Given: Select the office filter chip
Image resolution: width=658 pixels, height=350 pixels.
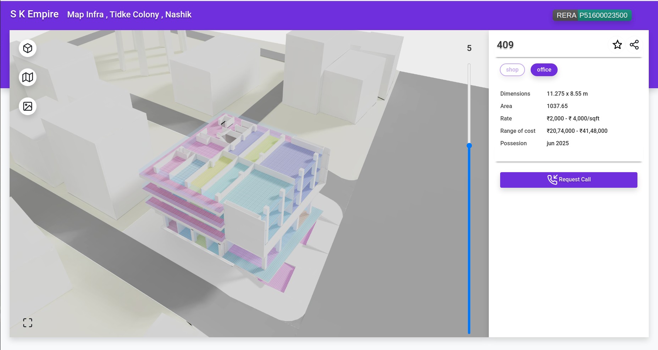Looking at the screenshot, I should click(544, 70).
